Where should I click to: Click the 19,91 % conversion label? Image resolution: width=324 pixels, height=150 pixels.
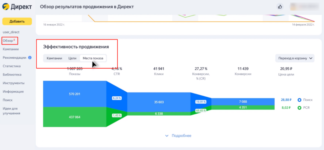201,102
